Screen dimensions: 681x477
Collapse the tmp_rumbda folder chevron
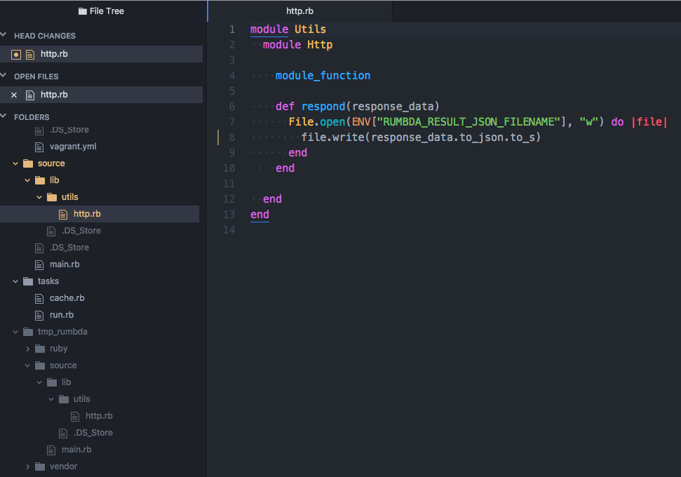click(15, 332)
